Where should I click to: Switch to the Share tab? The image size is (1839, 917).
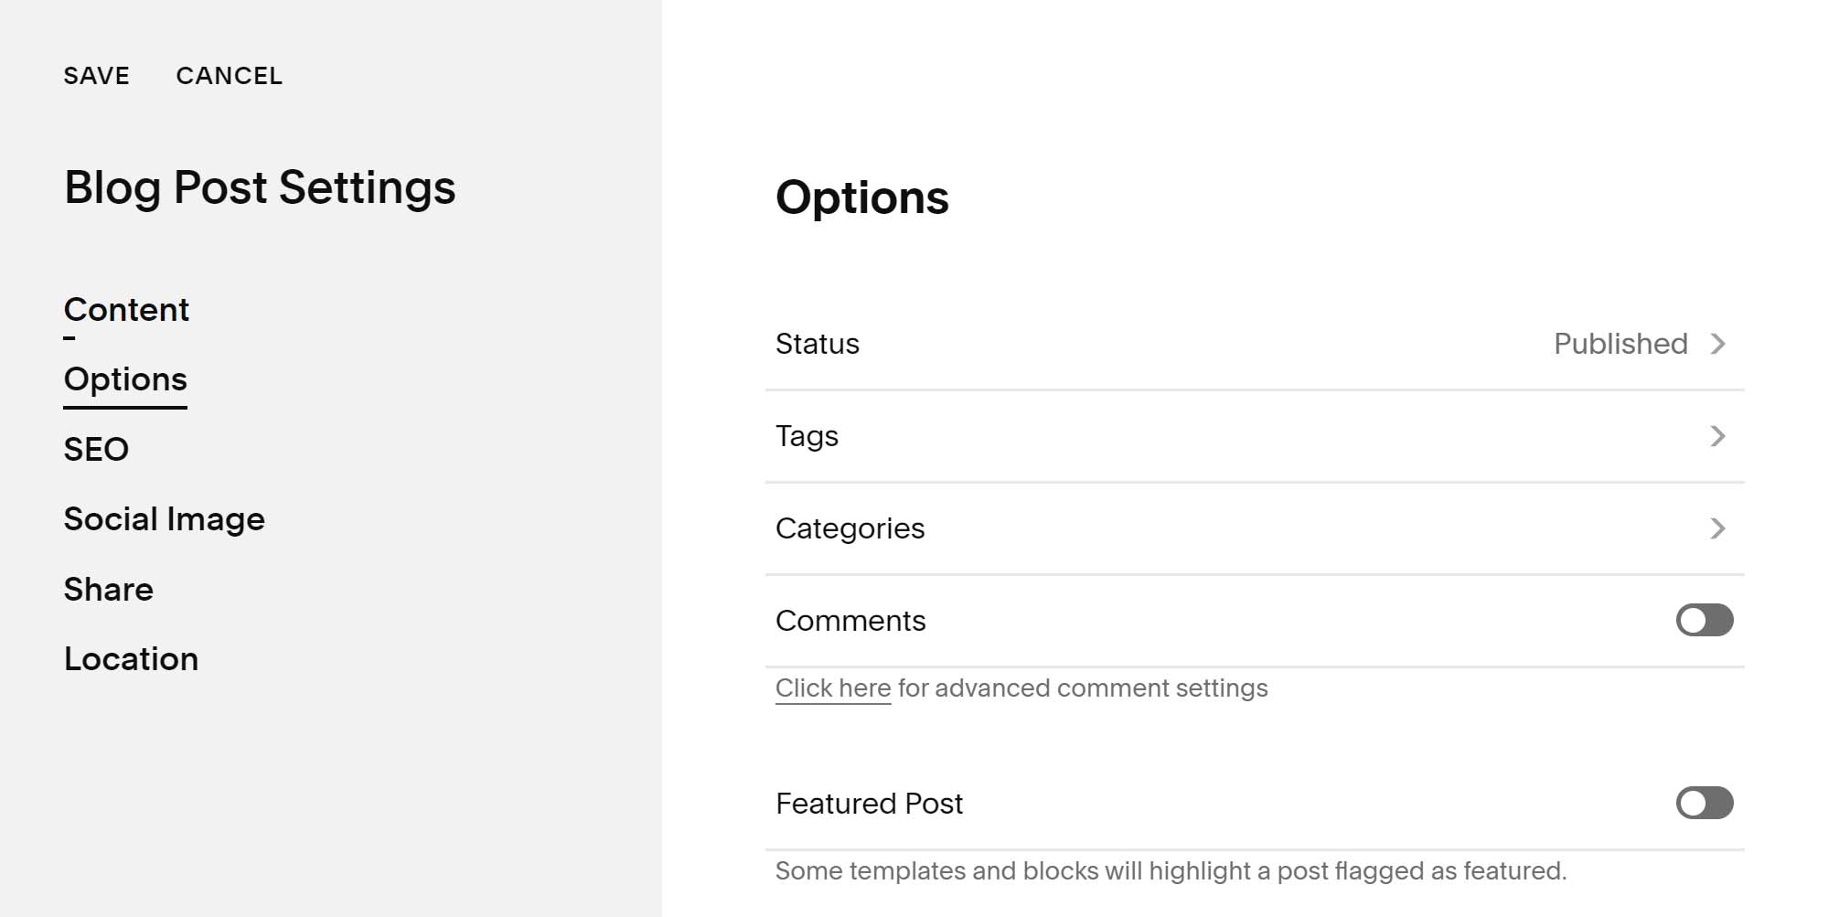point(109,590)
